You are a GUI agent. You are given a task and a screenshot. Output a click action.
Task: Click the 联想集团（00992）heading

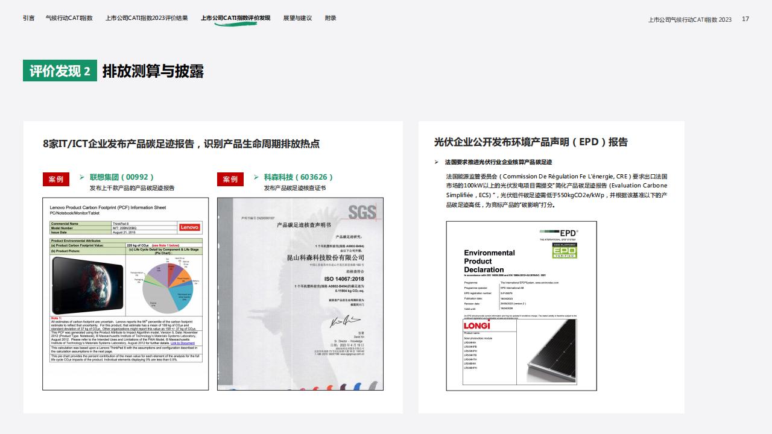tap(122, 177)
